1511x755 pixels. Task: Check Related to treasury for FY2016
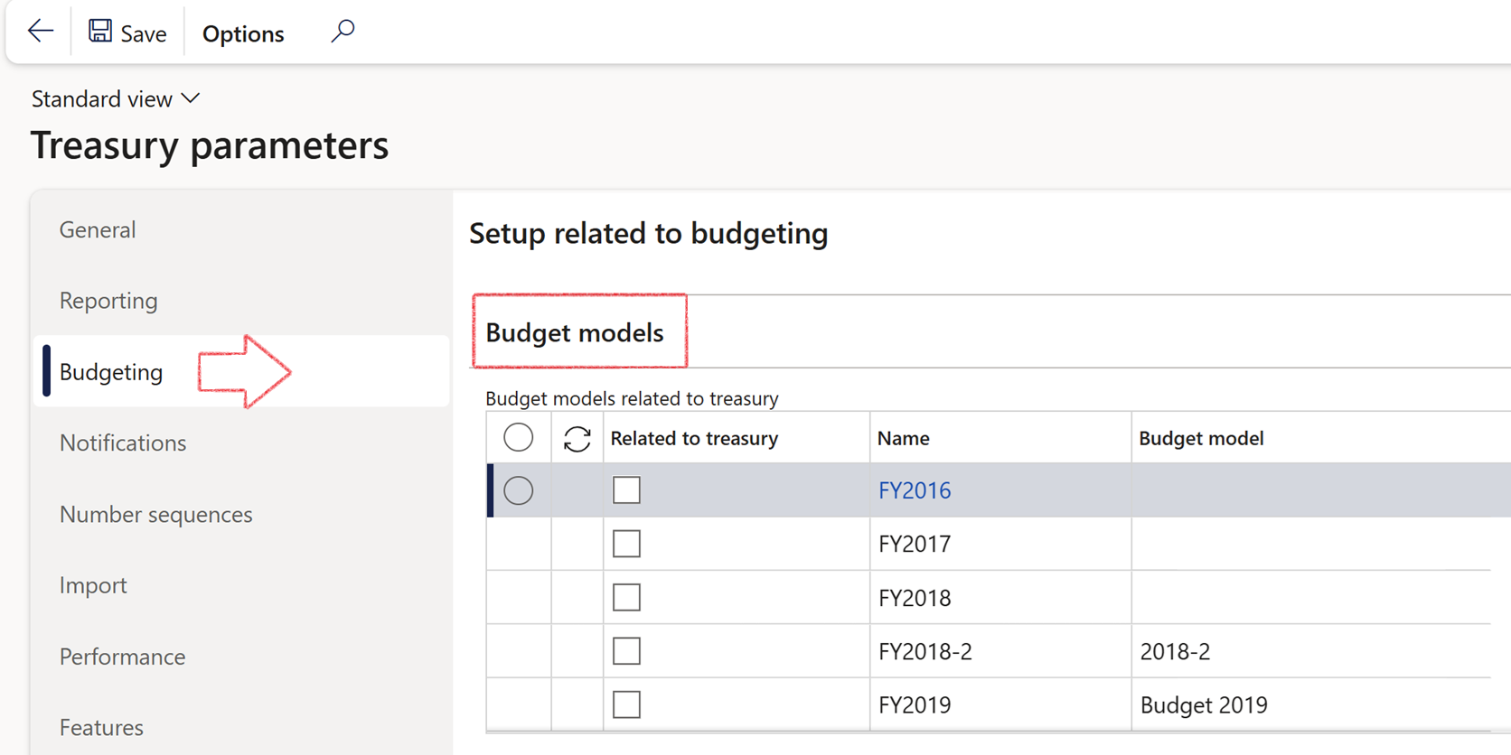(x=626, y=490)
